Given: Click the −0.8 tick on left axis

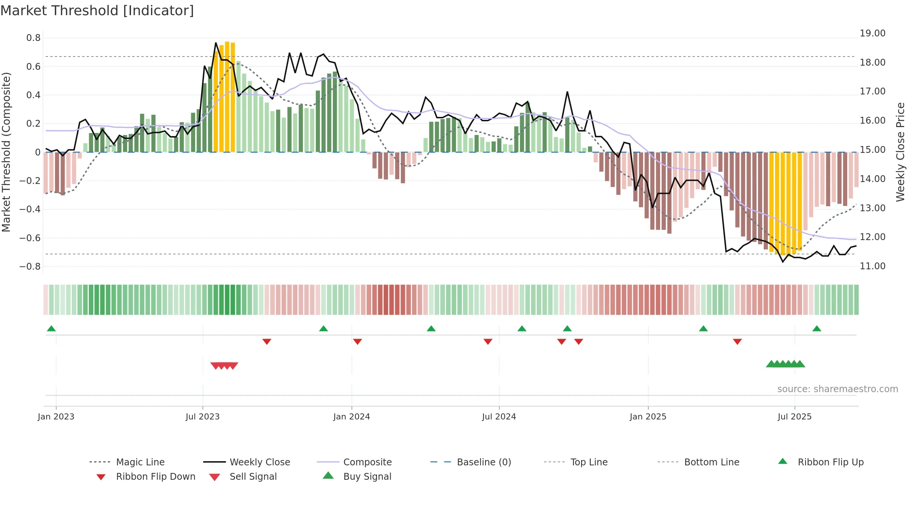Looking at the screenshot, I should point(30,266).
